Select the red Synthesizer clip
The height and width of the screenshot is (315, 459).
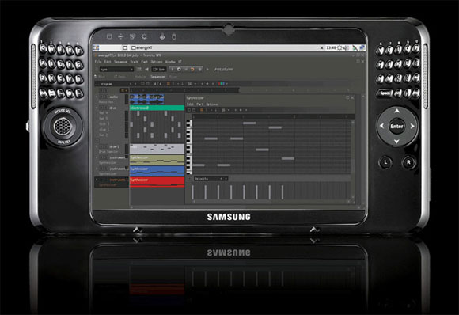157,182
